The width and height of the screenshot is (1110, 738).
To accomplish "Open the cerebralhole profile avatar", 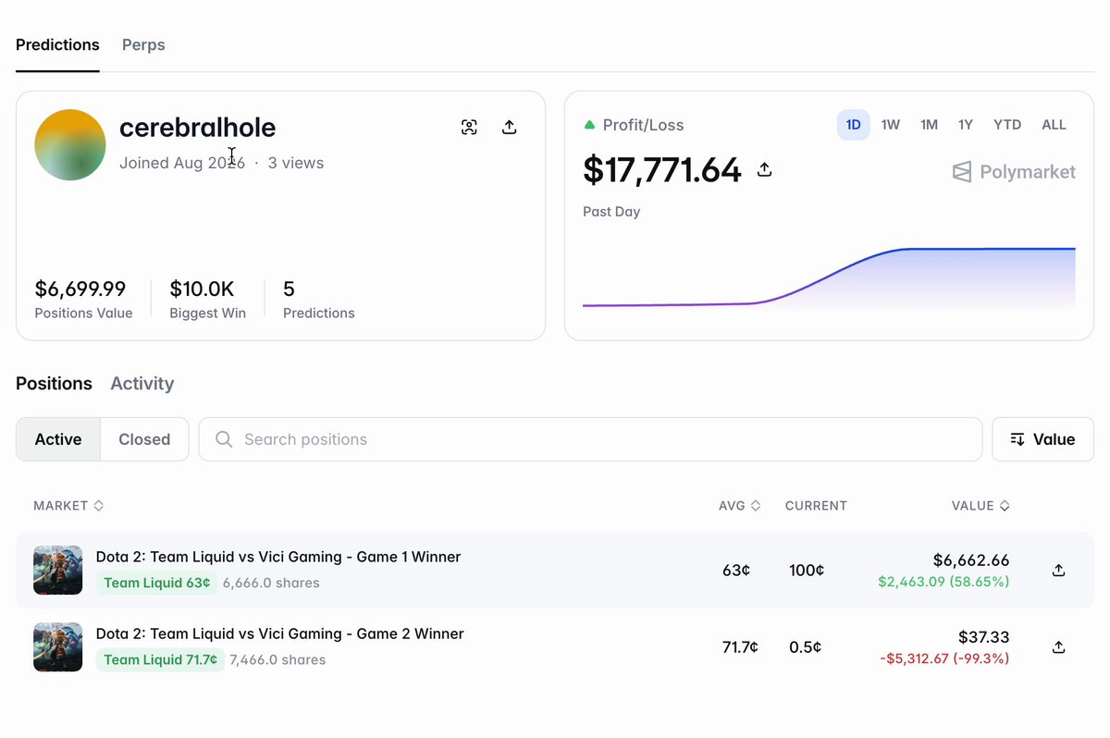I will click(70, 145).
